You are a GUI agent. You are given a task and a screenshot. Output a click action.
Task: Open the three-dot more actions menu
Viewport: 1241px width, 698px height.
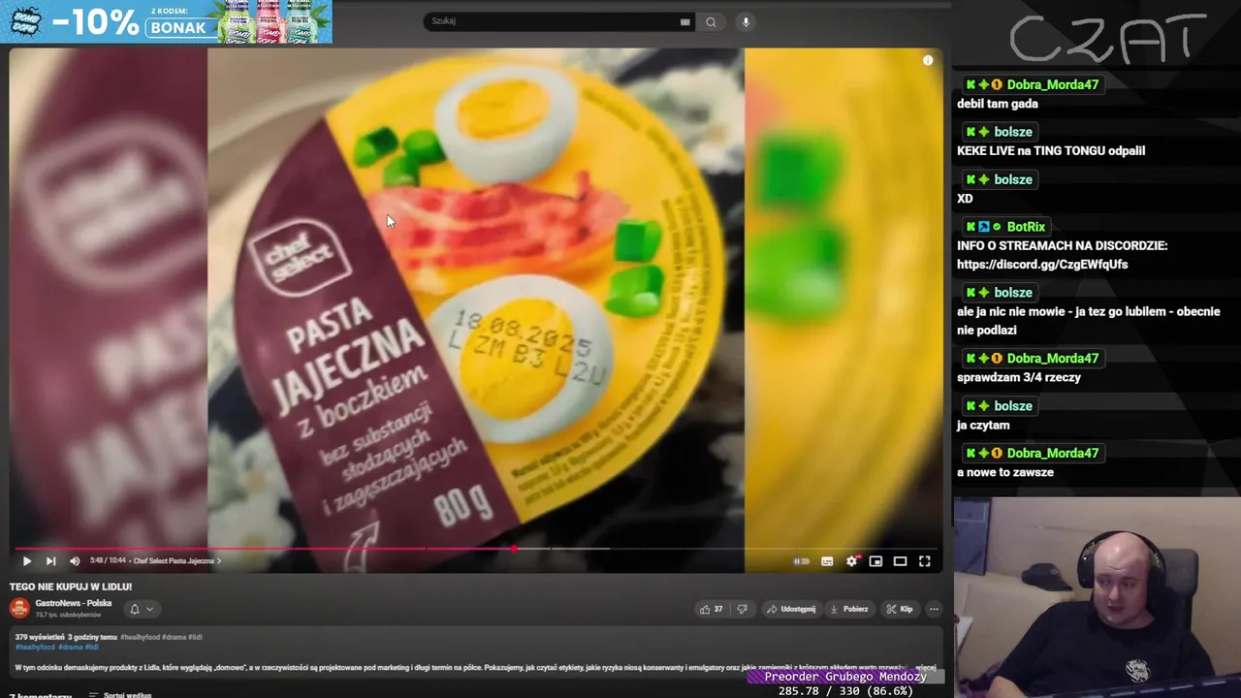934,609
